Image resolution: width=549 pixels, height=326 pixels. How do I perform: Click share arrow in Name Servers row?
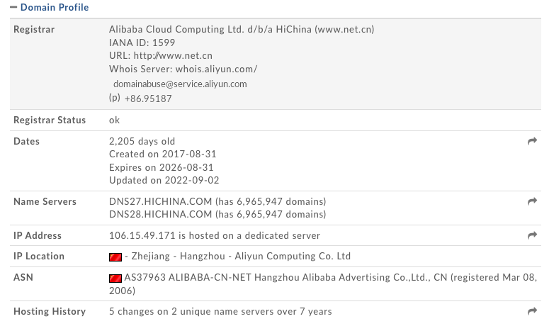(532, 201)
